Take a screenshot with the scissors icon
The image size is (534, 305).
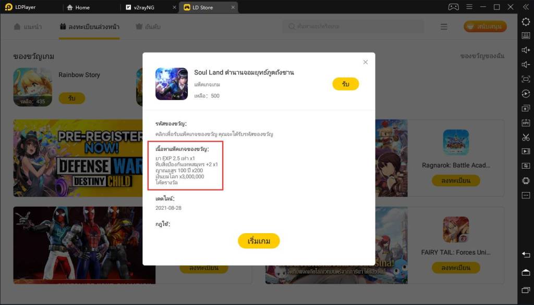[x=526, y=137]
